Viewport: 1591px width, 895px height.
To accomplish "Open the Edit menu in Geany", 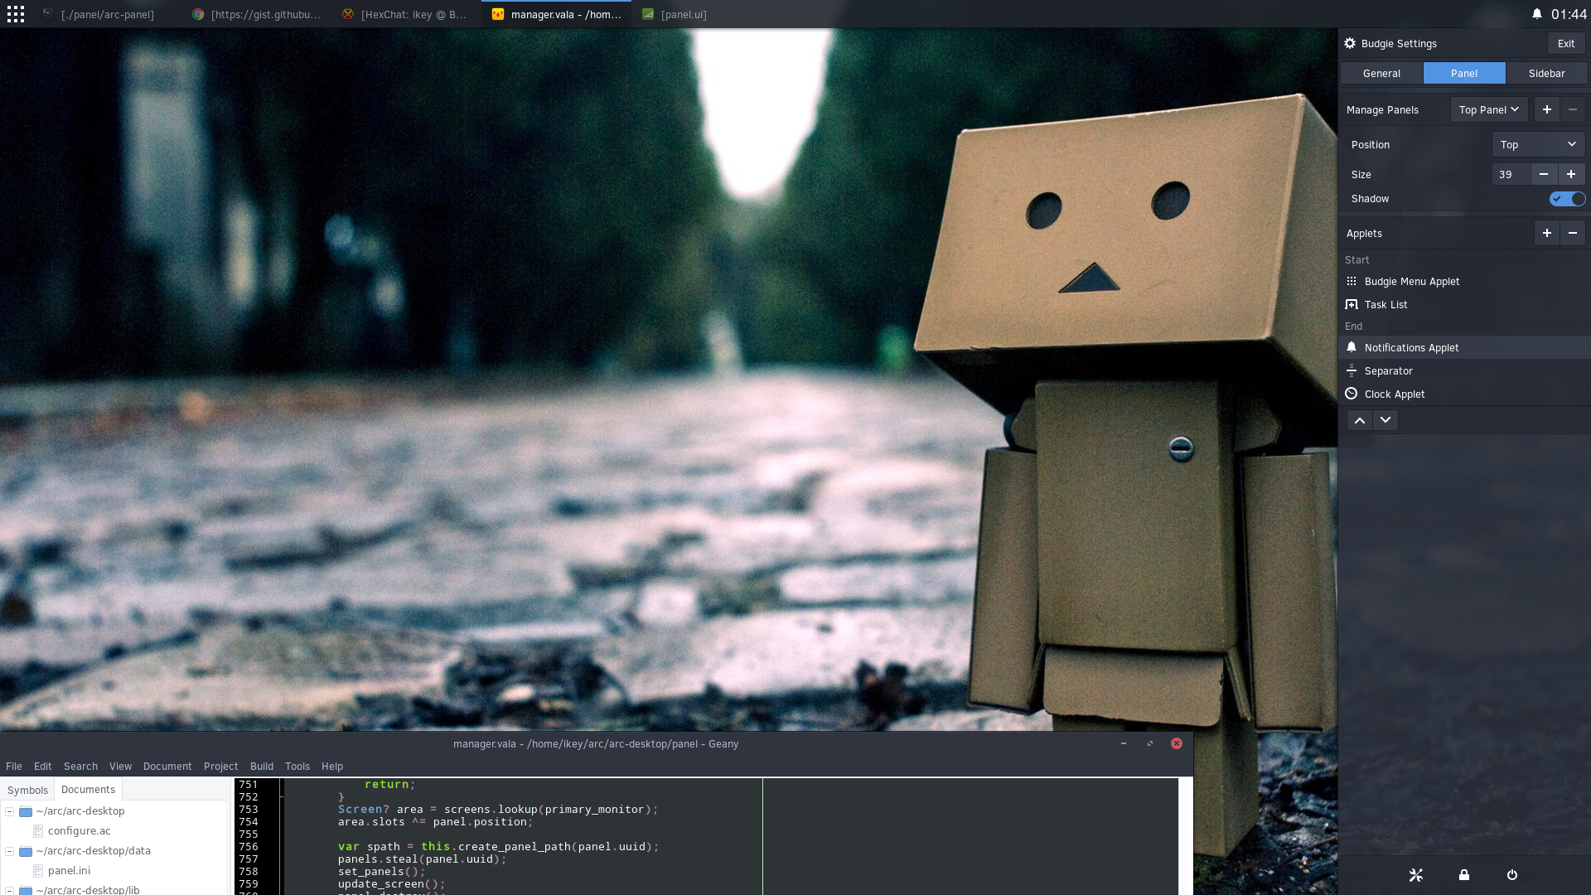I will [x=43, y=766].
